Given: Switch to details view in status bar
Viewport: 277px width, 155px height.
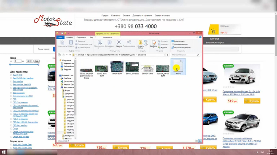Looking at the screenshot, I should [x=196, y=141].
